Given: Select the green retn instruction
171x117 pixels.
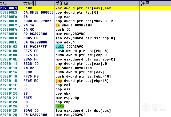Looking at the screenshot, I should (x=59, y=106).
